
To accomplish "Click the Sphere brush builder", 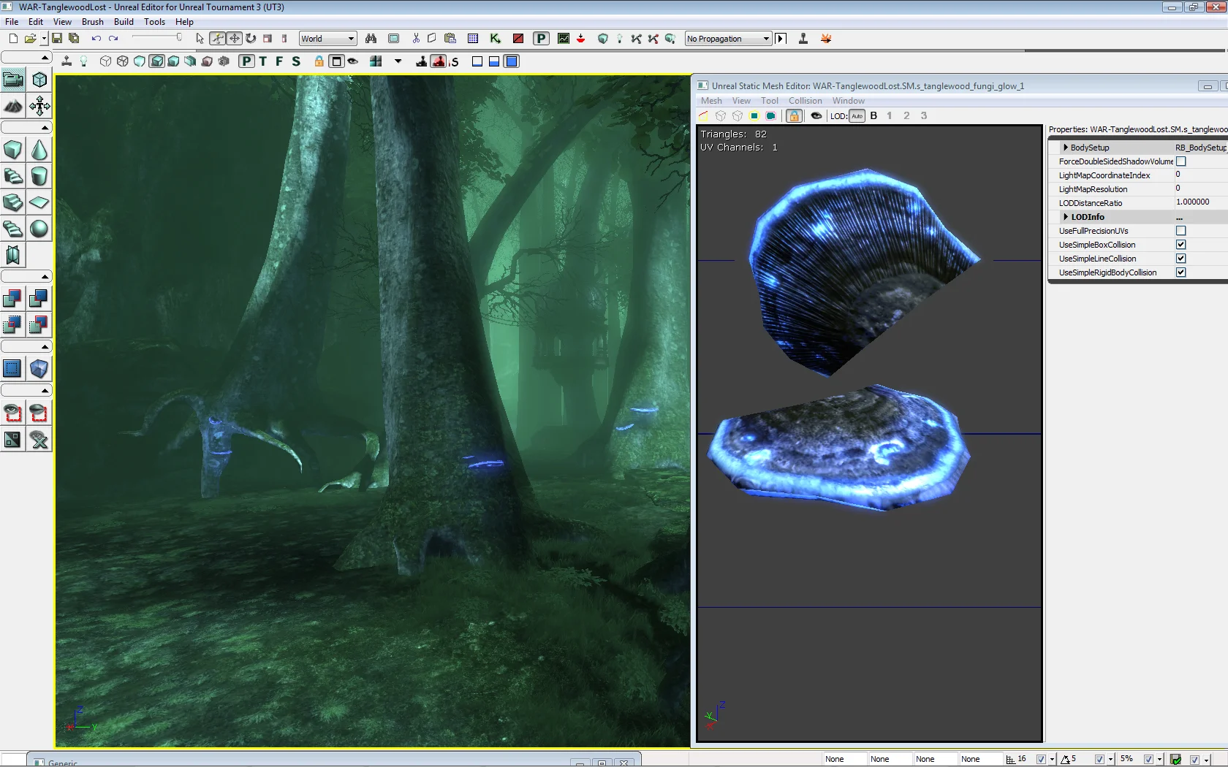I will click(39, 229).
